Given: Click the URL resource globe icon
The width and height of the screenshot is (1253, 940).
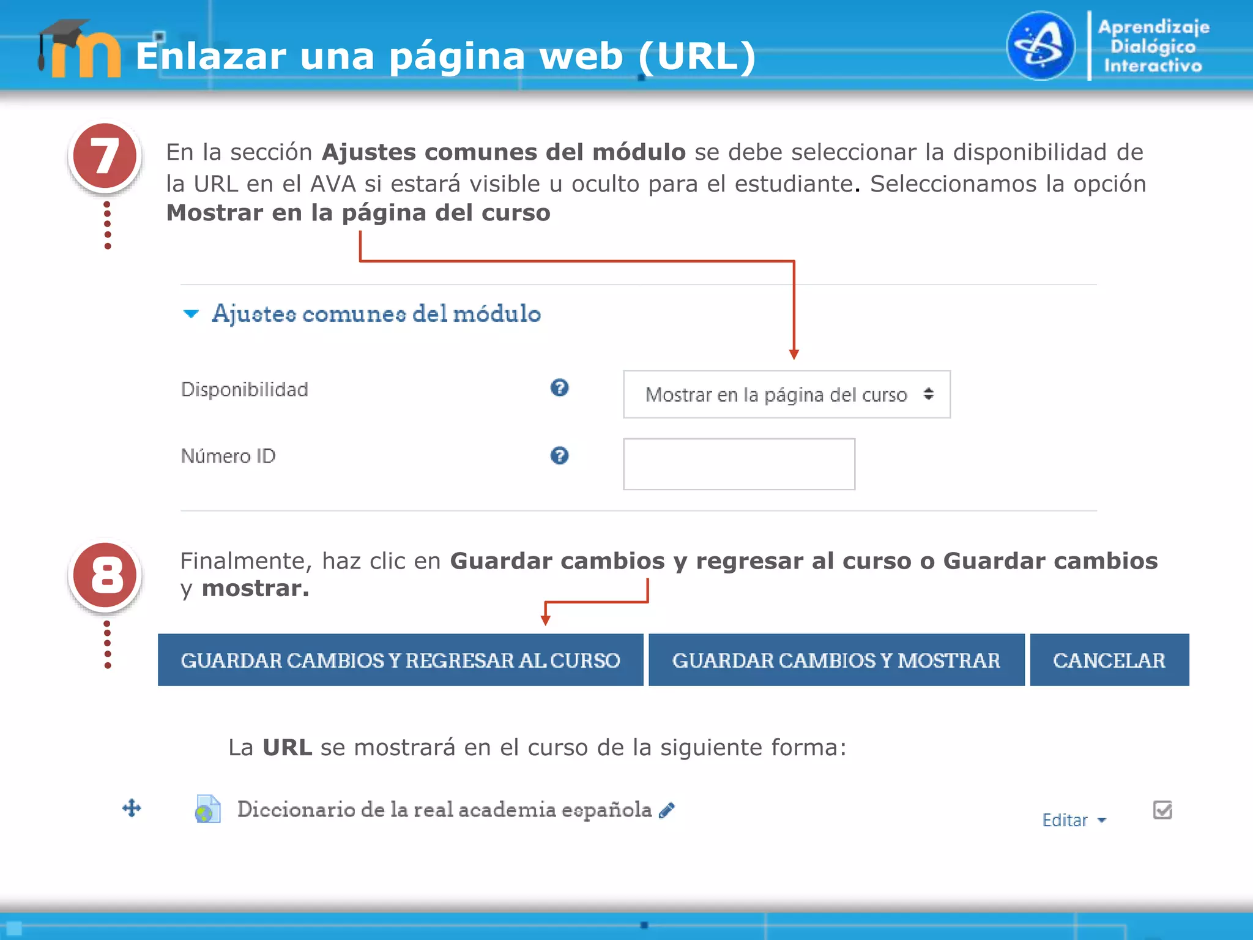Looking at the screenshot, I should point(207,809).
